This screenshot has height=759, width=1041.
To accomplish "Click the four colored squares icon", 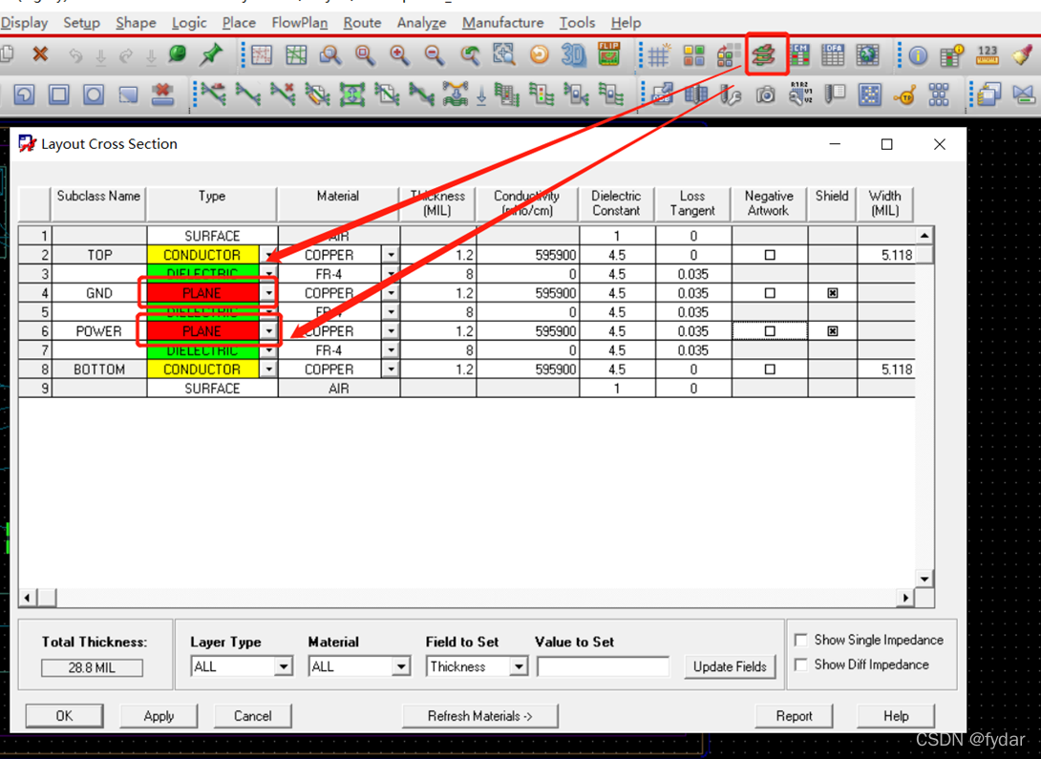I will click(693, 54).
